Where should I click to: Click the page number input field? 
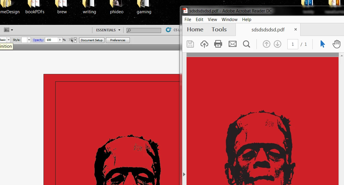click(x=293, y=44)
